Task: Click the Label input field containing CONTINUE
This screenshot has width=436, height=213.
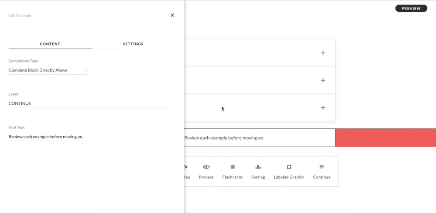Action: point(91,103)
